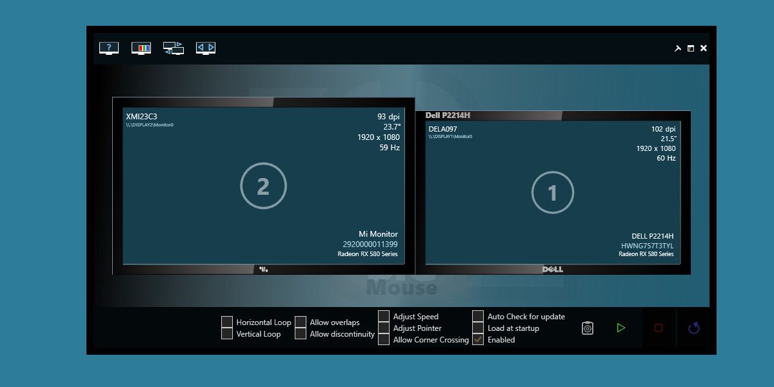The image size is (774, 387).
Task: Click the pin tool icon in title bar
Action: [678, 48]
